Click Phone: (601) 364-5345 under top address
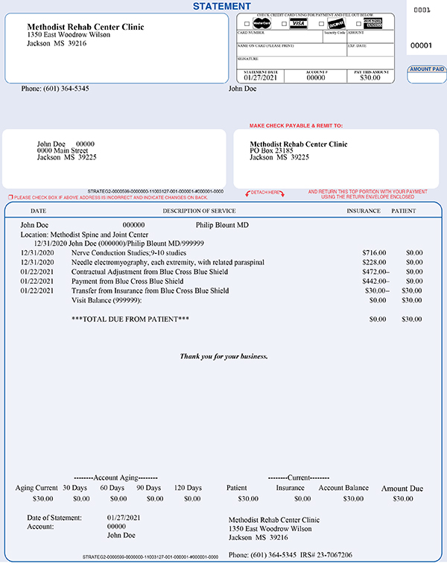 (x=55, y=89)
